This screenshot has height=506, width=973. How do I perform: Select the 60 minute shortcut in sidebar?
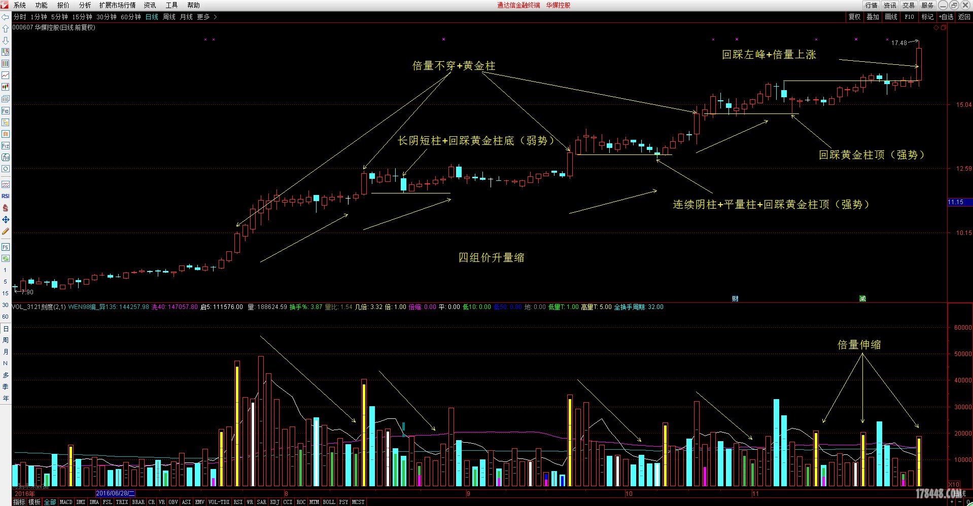(x=6, y=317)
